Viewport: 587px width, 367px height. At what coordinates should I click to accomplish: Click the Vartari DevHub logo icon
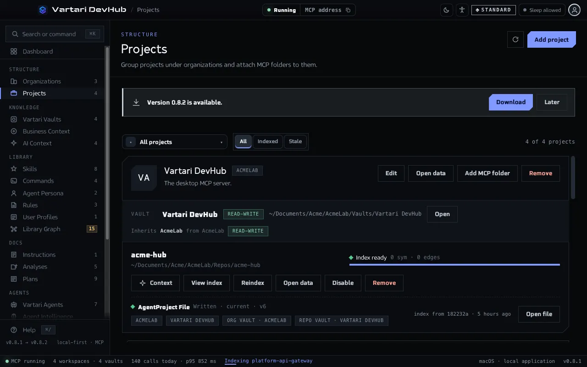click(x=43, y=10)
